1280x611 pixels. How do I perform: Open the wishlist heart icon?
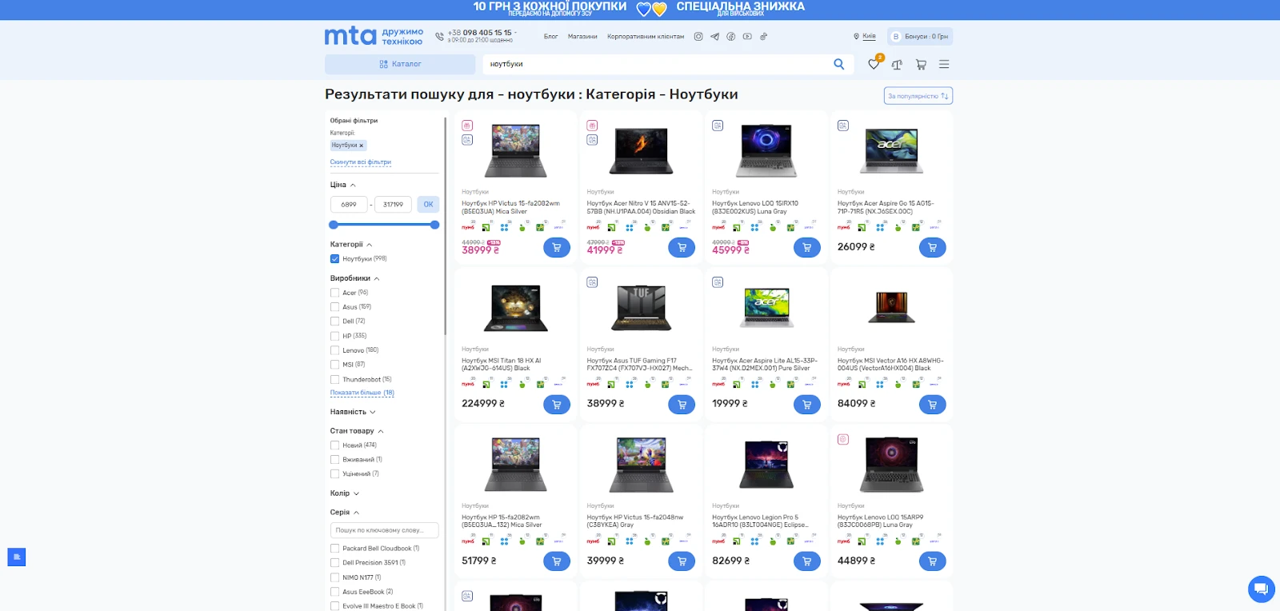(874, 65)
